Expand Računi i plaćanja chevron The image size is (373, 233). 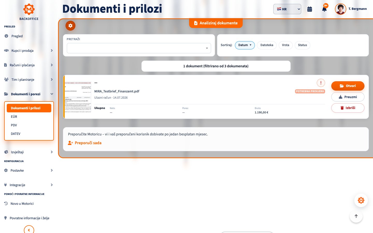[52, 65]
